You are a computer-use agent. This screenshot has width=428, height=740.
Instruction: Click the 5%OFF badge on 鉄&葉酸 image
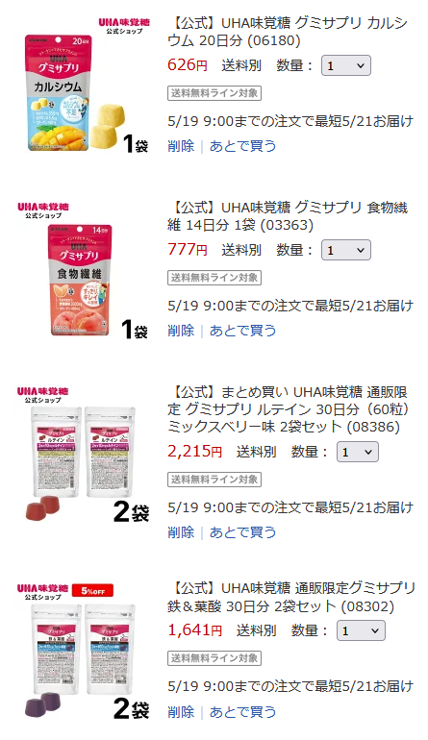pyautogui.click(x=93, y=590)
